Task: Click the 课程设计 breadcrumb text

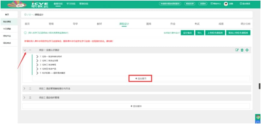Action: click(x=39, y=15)
